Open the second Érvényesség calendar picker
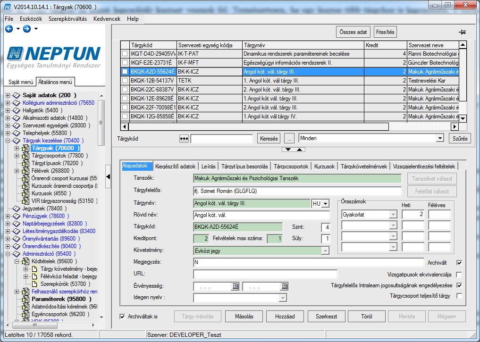The height and width of the screenshot is (342, 480). tap(284, 286)
